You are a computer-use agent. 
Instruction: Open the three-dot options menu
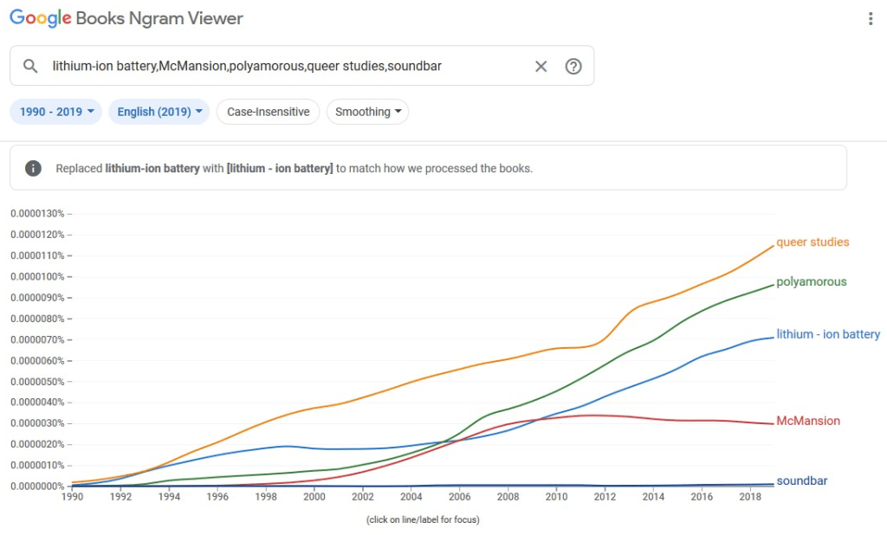[871, 19]
